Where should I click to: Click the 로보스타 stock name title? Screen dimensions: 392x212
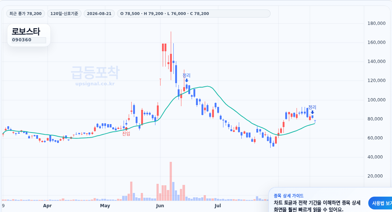(x=26, y=31)
